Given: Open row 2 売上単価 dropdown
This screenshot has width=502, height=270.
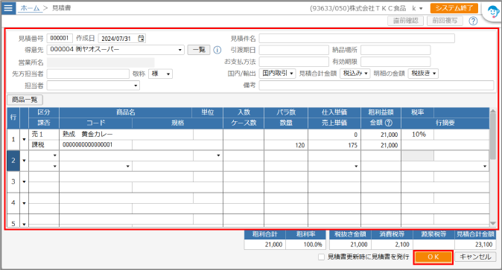Looking at the screenshot, I should tap(356, 166).
